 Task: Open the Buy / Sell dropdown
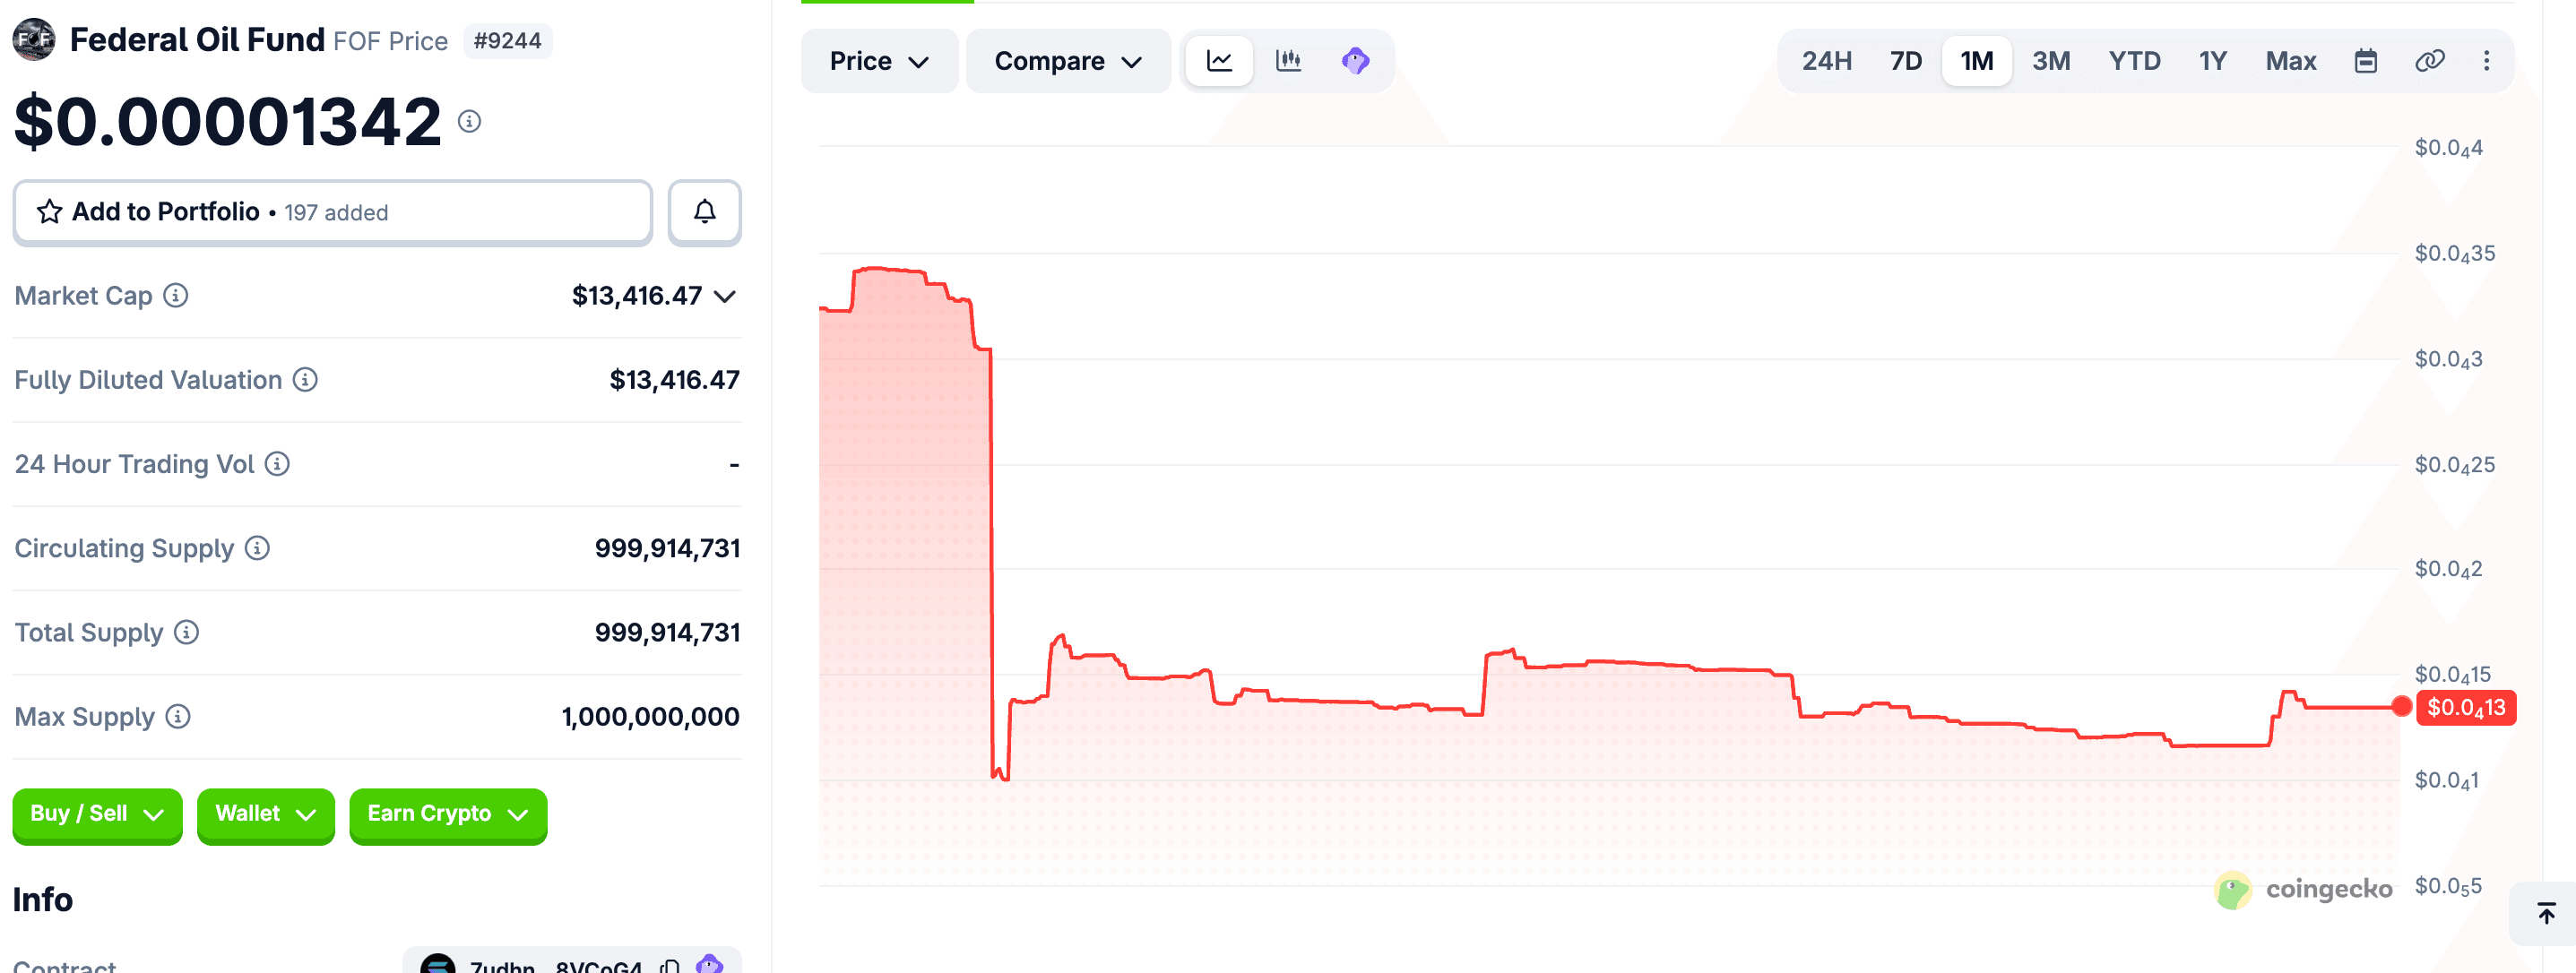pos(97,814)
